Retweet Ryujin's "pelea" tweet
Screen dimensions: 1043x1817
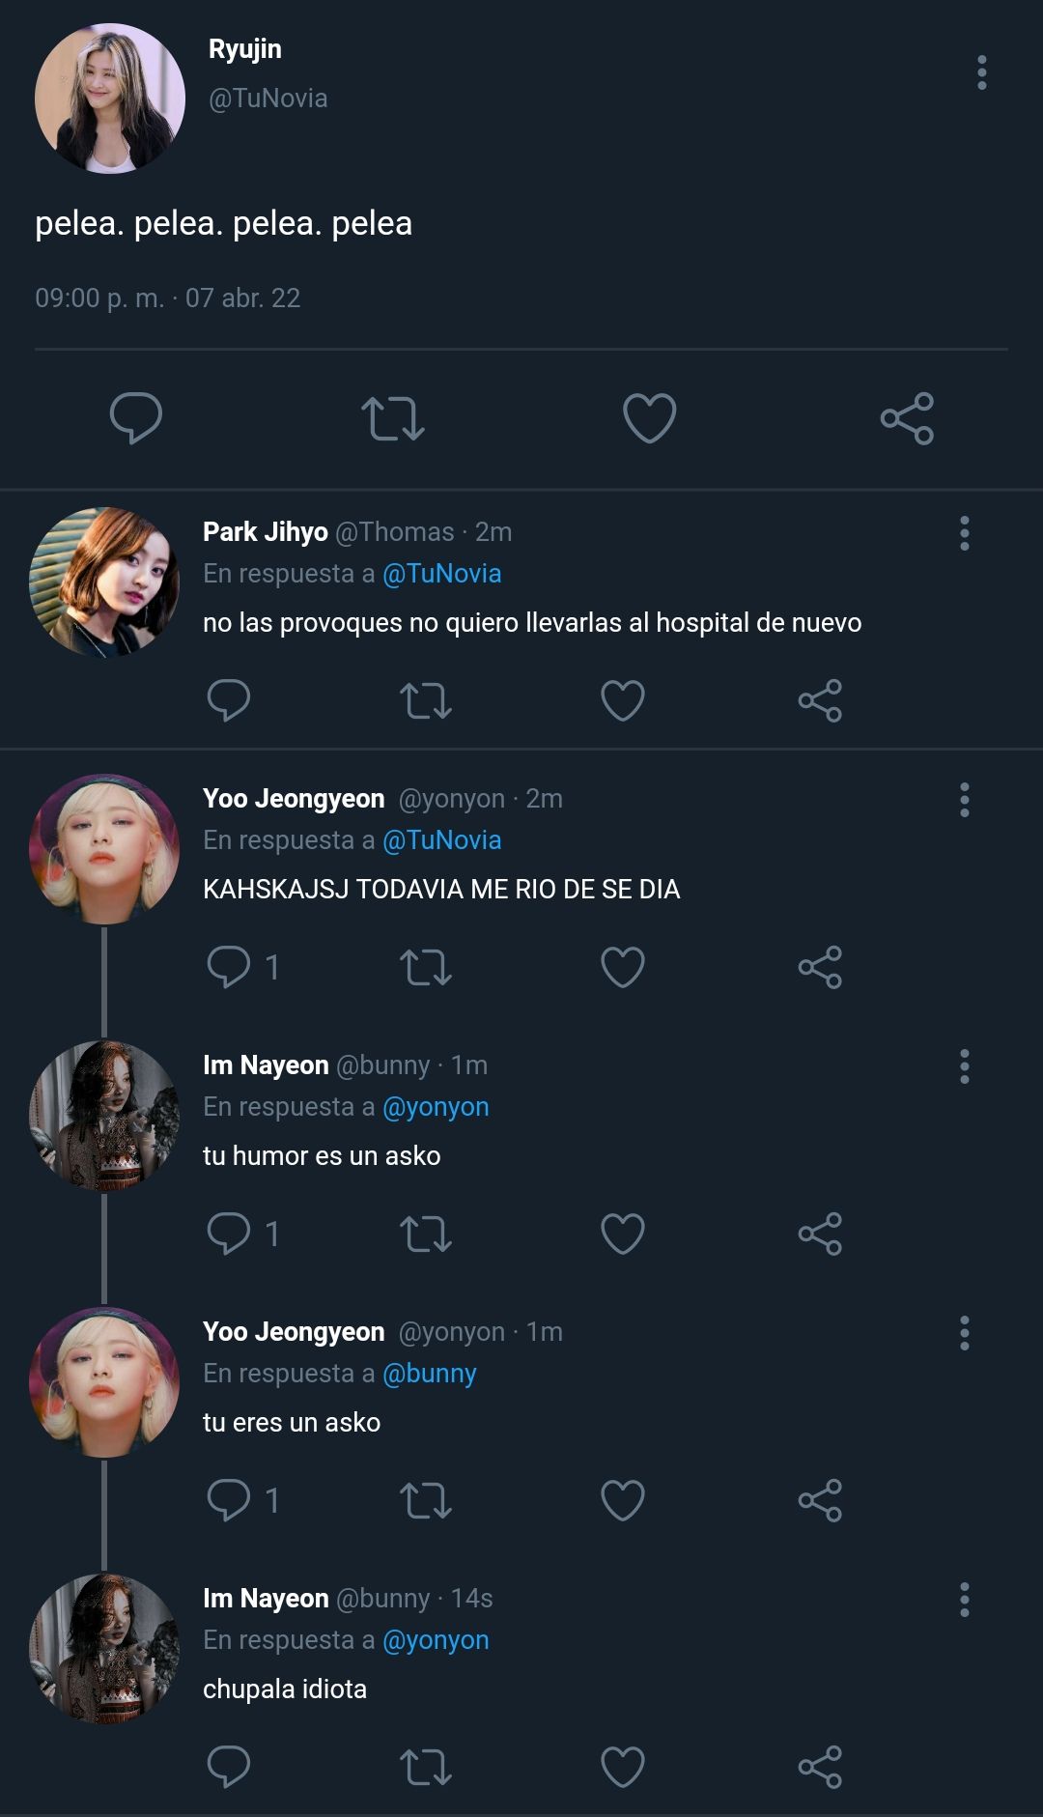[393, 418]
